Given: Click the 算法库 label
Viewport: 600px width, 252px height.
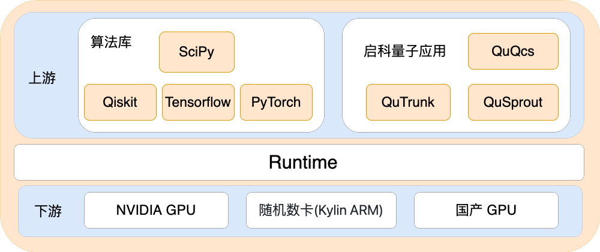Looking at the screenshot, I should 111,42.
